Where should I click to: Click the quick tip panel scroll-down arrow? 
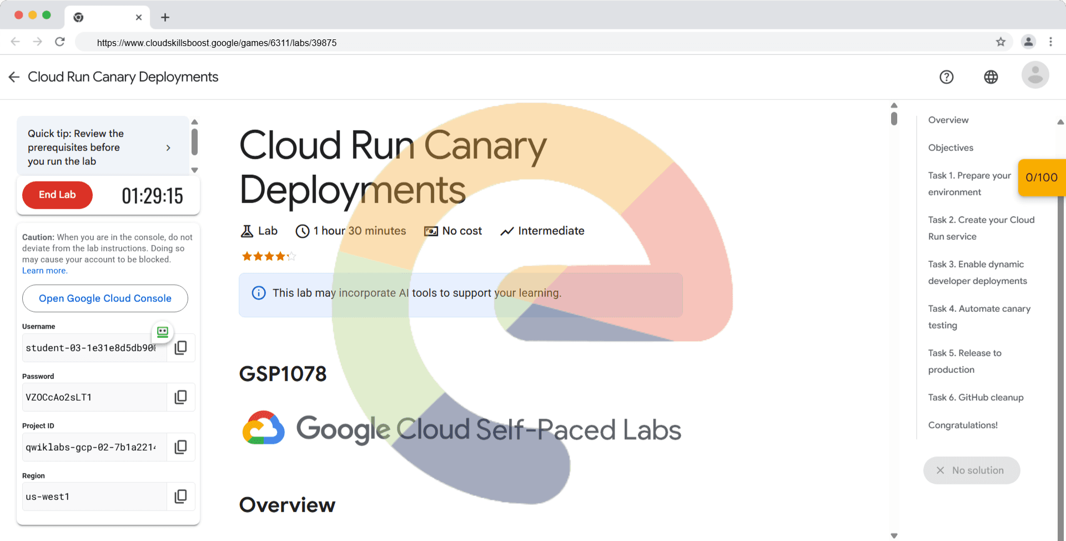point(194,170)
